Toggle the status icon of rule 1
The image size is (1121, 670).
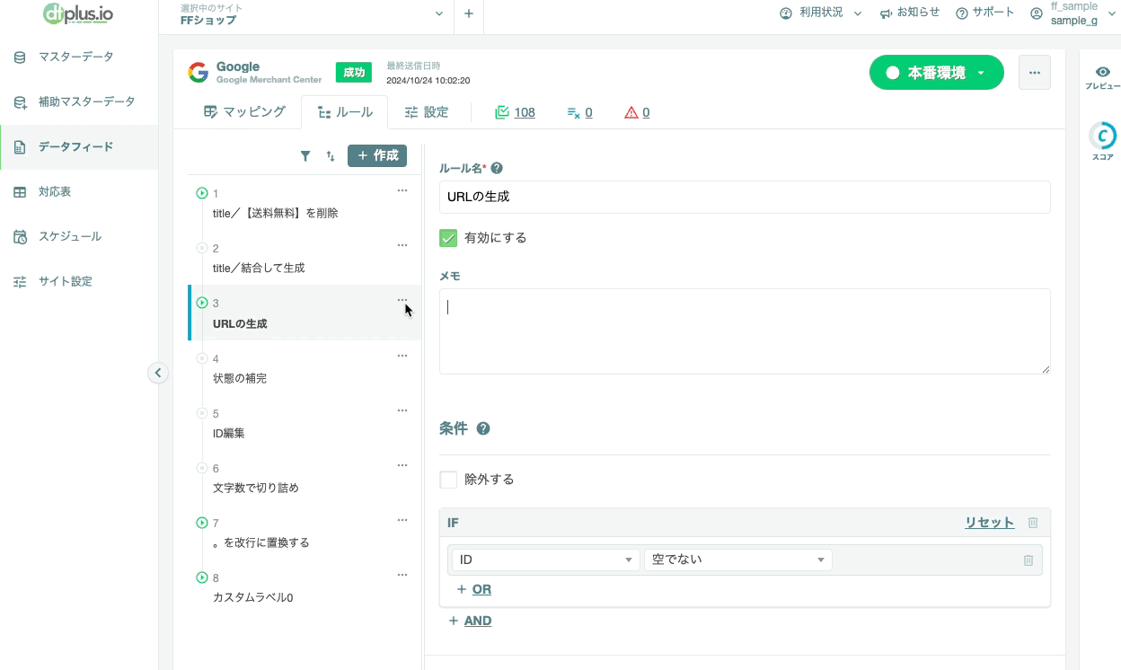coord(201,193)
